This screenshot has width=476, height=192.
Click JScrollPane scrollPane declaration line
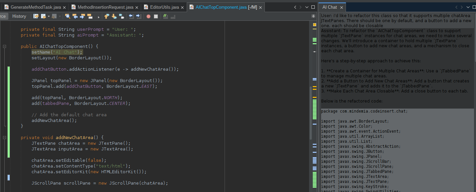coord(100,183)
